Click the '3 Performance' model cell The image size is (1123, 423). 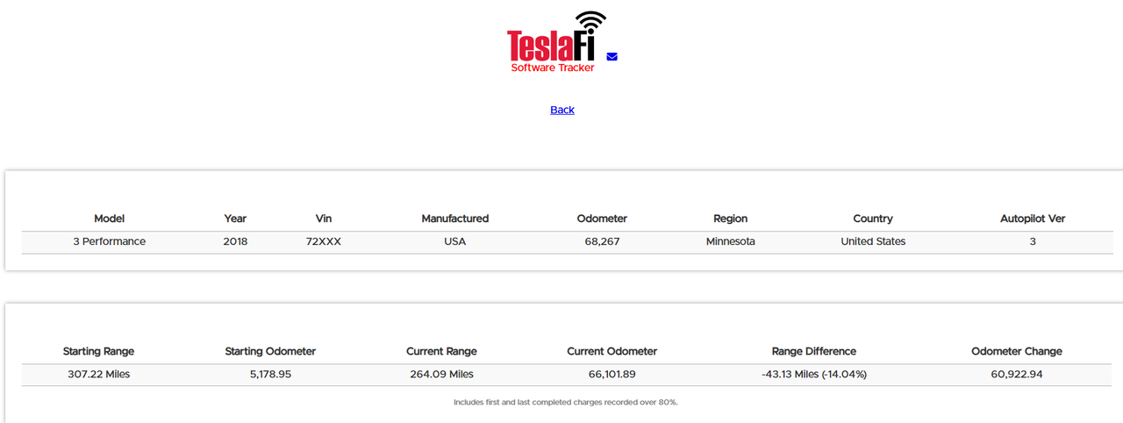(110, 241)
